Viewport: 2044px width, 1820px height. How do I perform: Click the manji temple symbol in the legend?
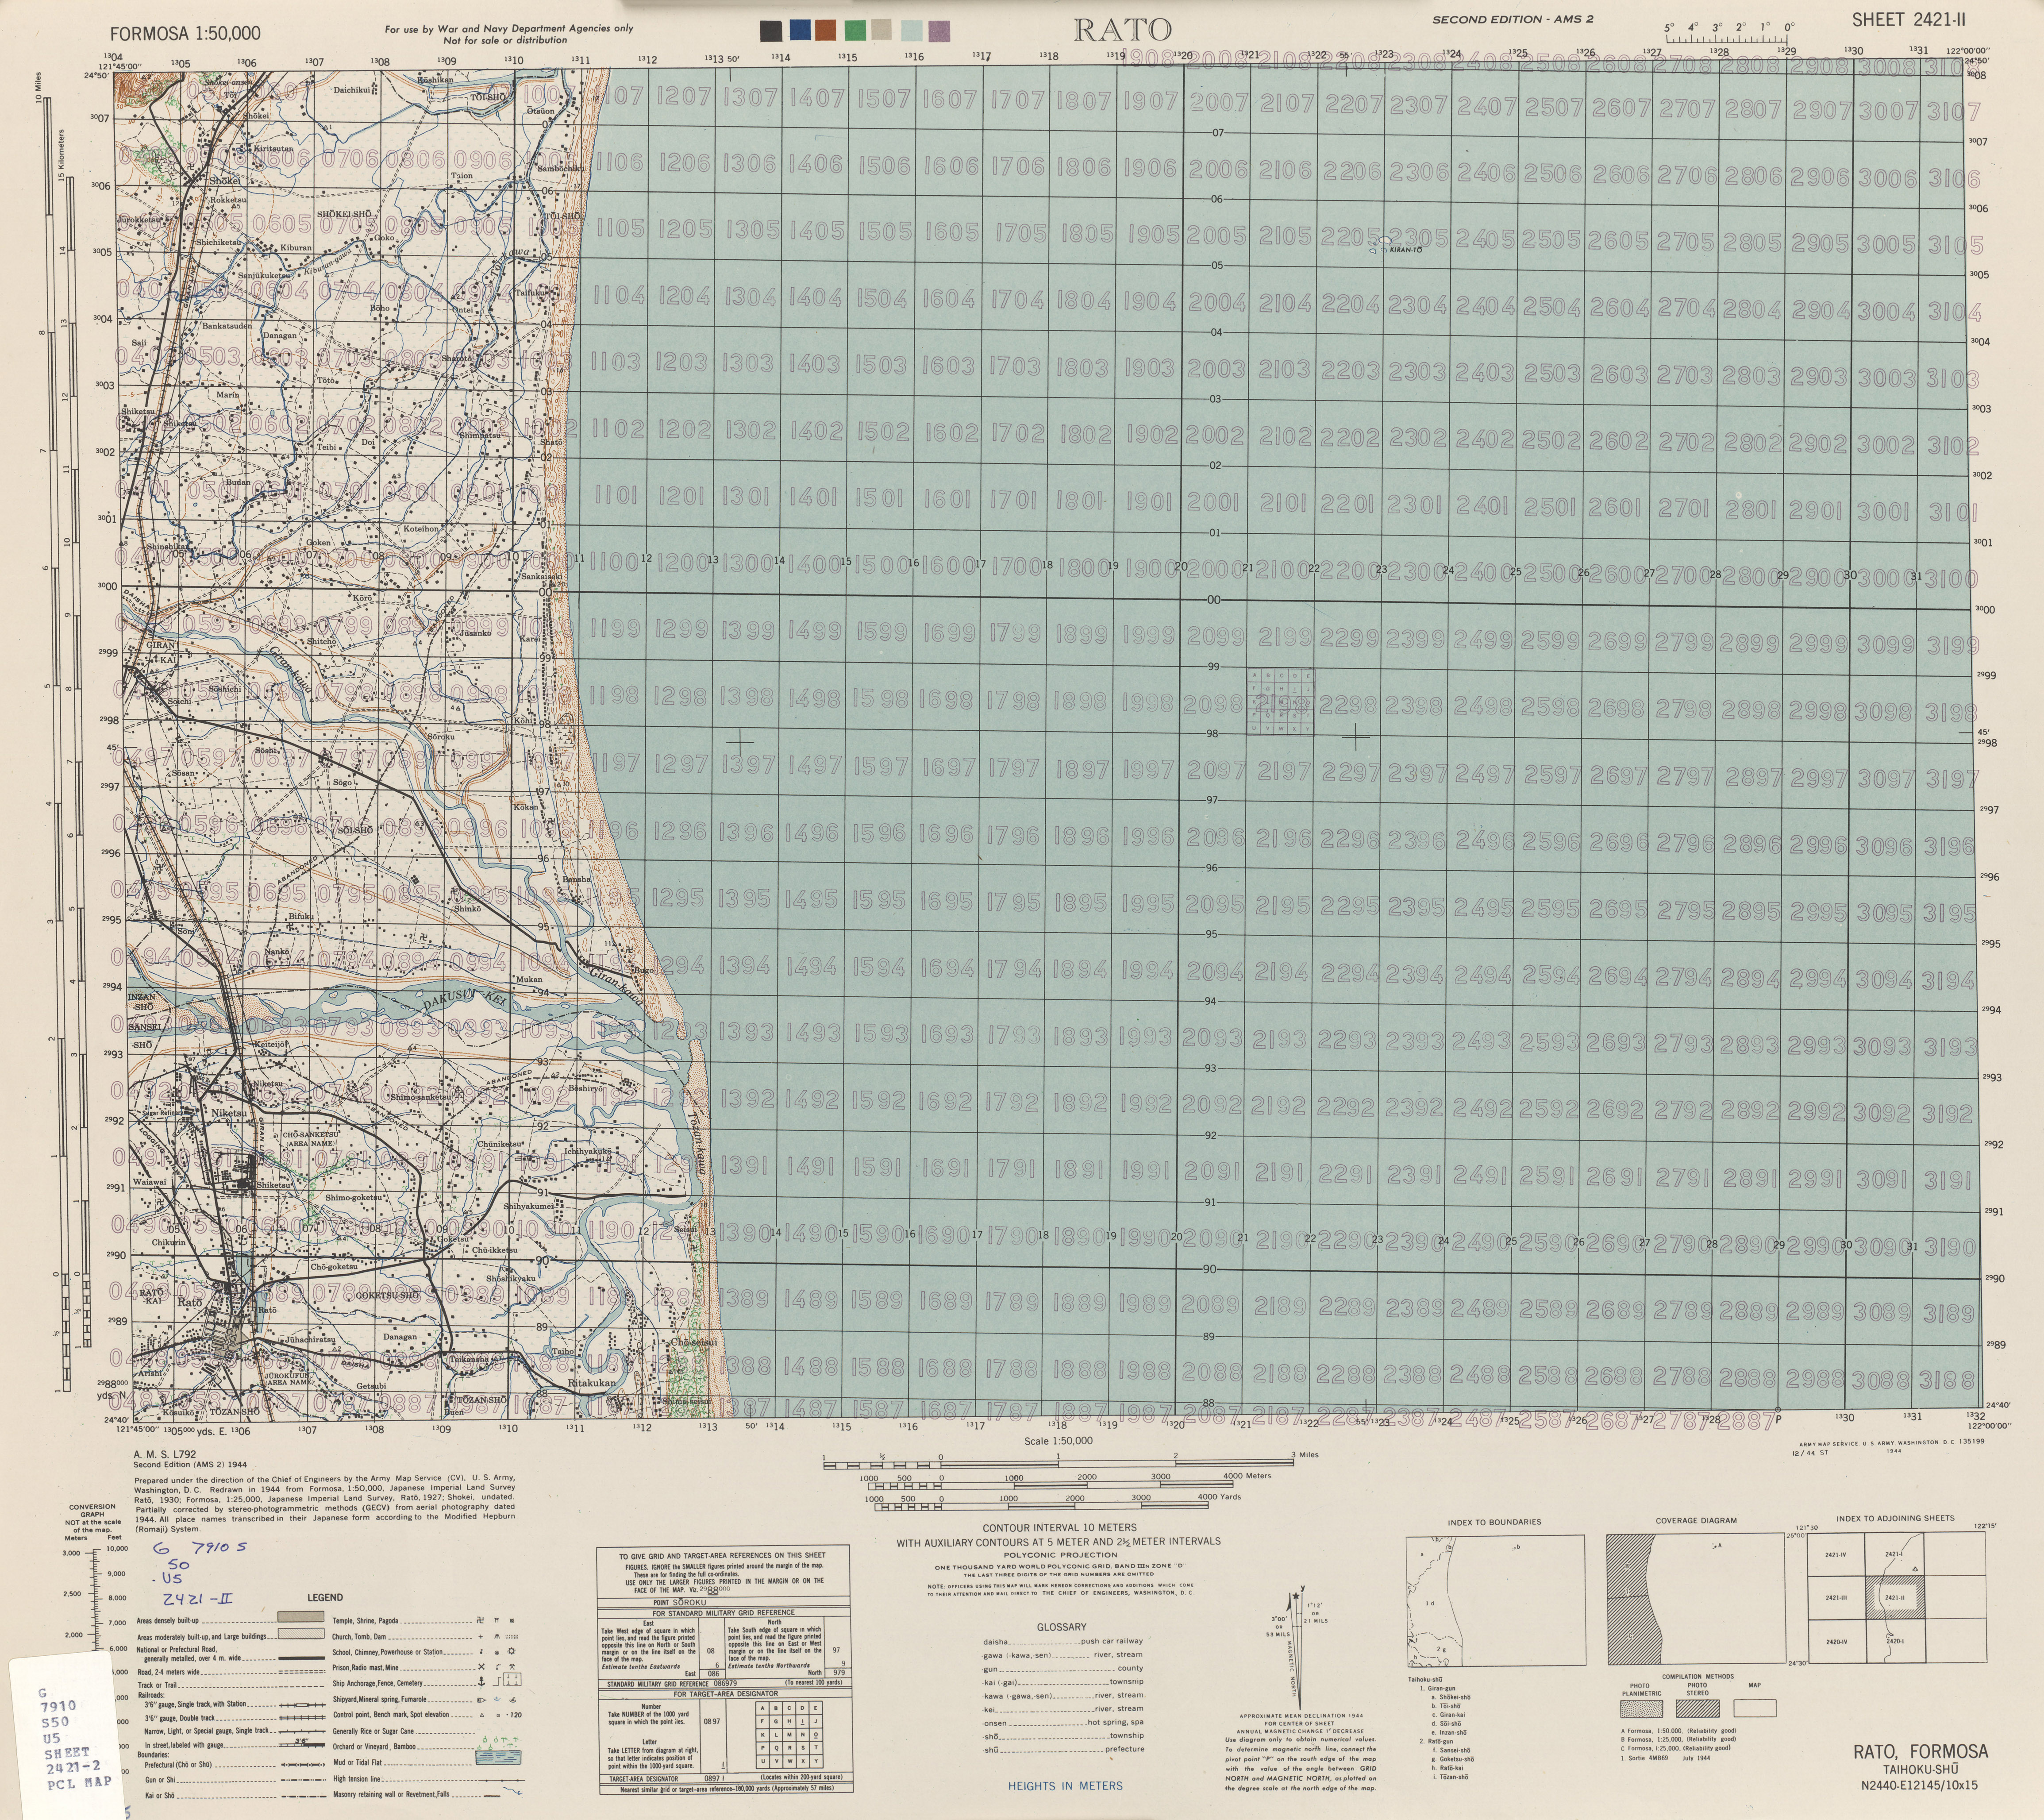(x=480, y=1621)
